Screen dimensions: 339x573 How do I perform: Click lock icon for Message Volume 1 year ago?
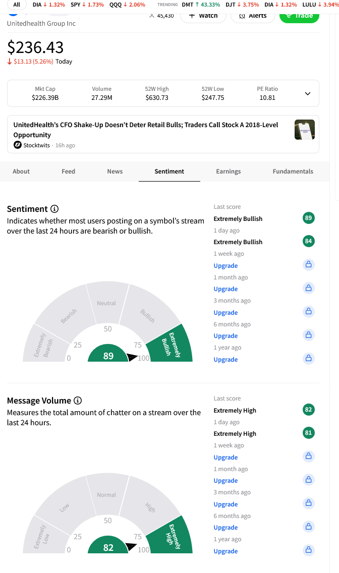tap(309, 550)
